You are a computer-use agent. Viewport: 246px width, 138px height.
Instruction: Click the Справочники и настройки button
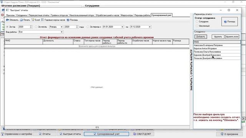tap(17, 134)
